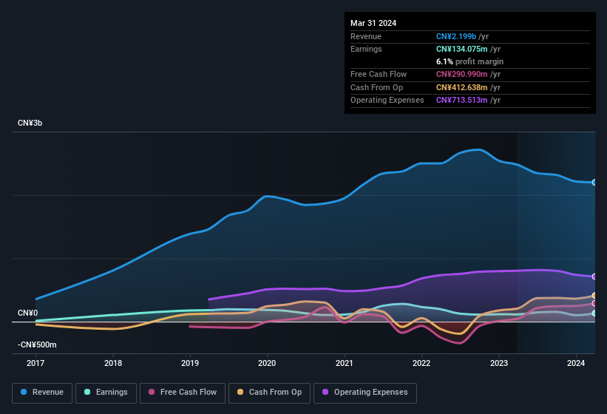Click the CN¥0 y-axis label
This screenshot has width=607, height=414.
coord(27,313)
